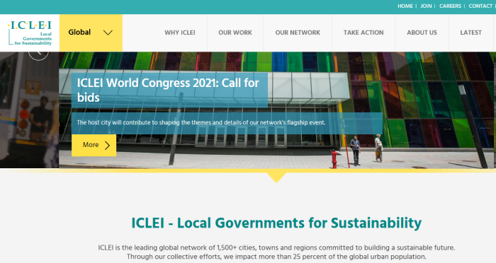Click the arrow icon on More button

click(108, 145)
